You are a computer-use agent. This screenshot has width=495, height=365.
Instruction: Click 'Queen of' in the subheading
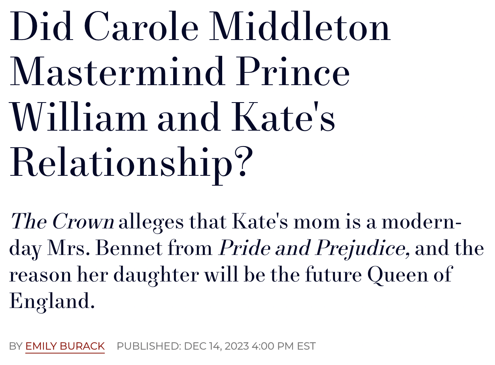pos(410,275)
